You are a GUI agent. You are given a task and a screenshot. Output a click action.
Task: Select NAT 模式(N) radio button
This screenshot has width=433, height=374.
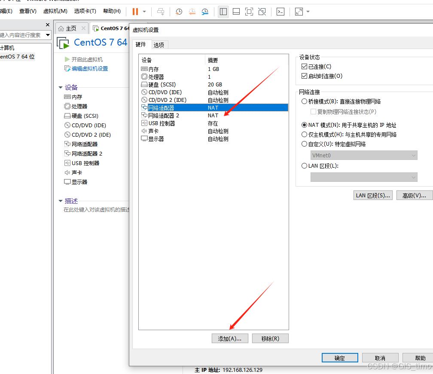pyautogui.click(x=304, y=125)
